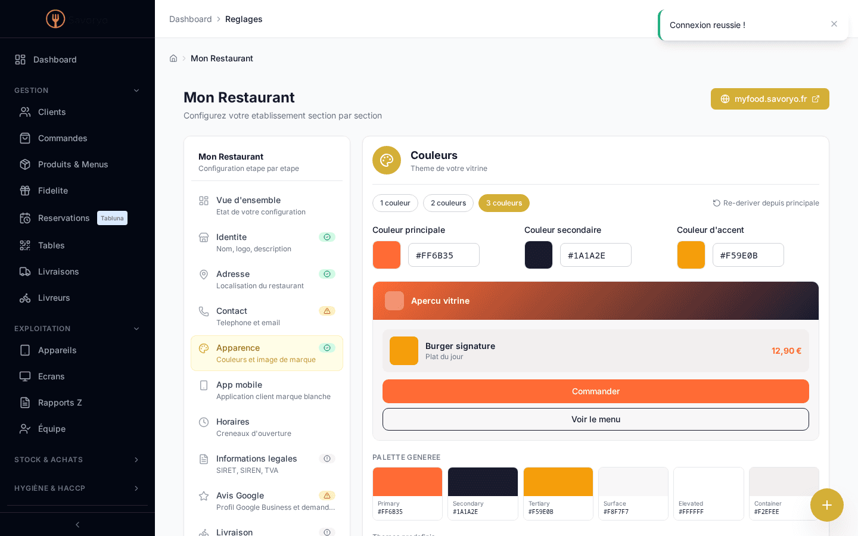Open Vue d'ensemble configuration step
Screen dimensions: 858x536
(267, 205)
